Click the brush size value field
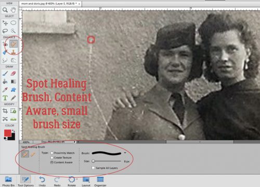 tap(127, 162)
